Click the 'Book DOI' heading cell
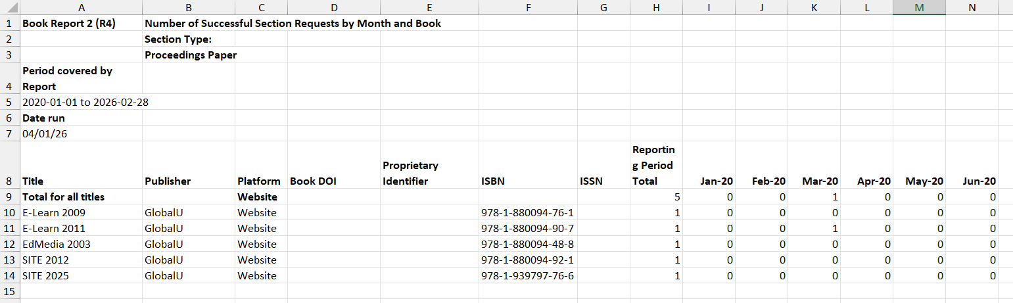 tap(333, 165)
